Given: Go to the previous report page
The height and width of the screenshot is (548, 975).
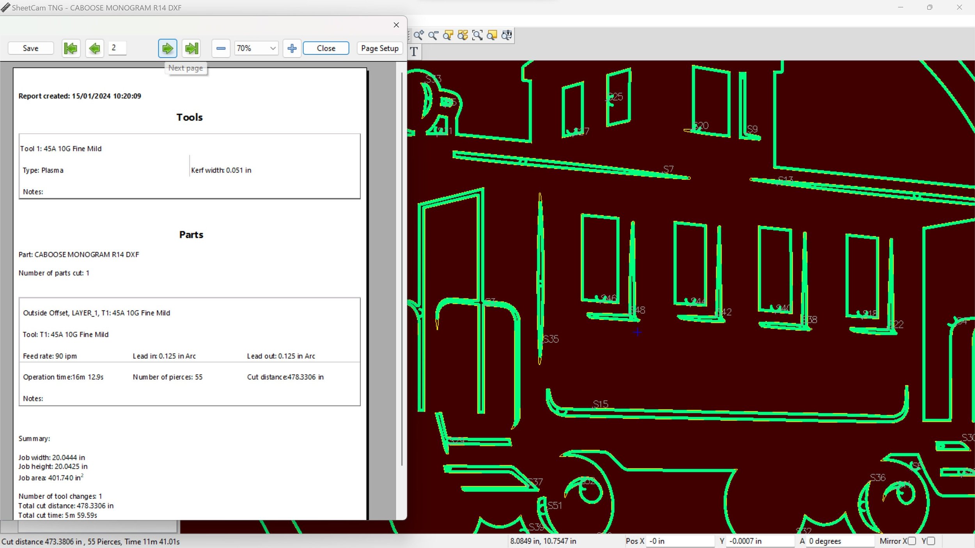Looking at the screenshot, I should tap(94, 48).
